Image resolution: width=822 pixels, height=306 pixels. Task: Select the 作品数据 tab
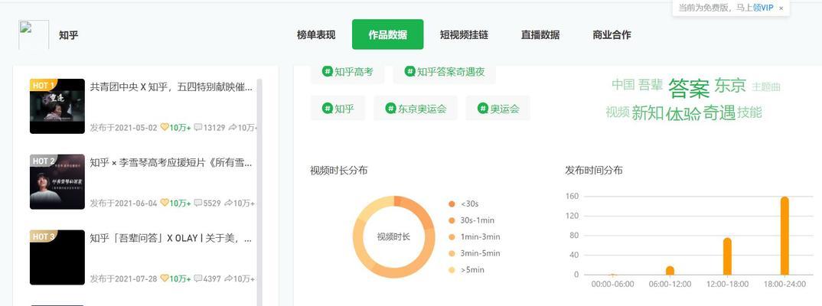point(387,34)
